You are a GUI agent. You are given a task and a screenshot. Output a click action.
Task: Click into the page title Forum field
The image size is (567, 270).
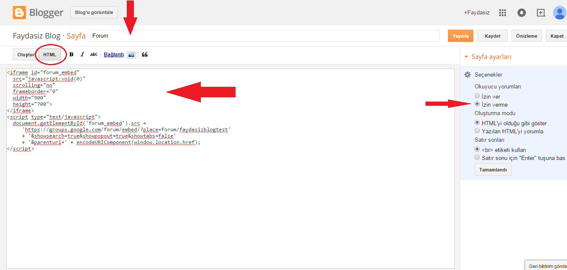265,36
